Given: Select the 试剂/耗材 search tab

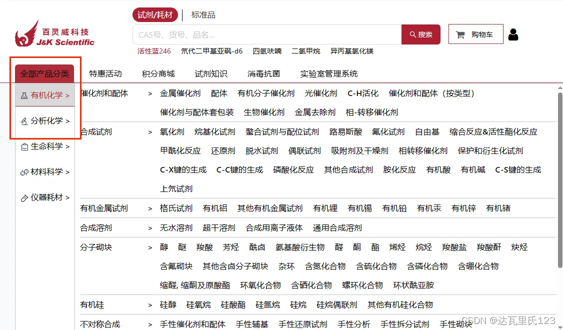Looking at the screenshot, I should pos(155,14).
